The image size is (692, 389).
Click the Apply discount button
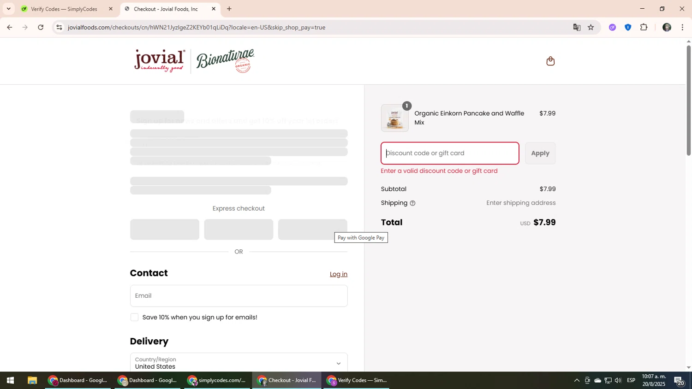540,153
